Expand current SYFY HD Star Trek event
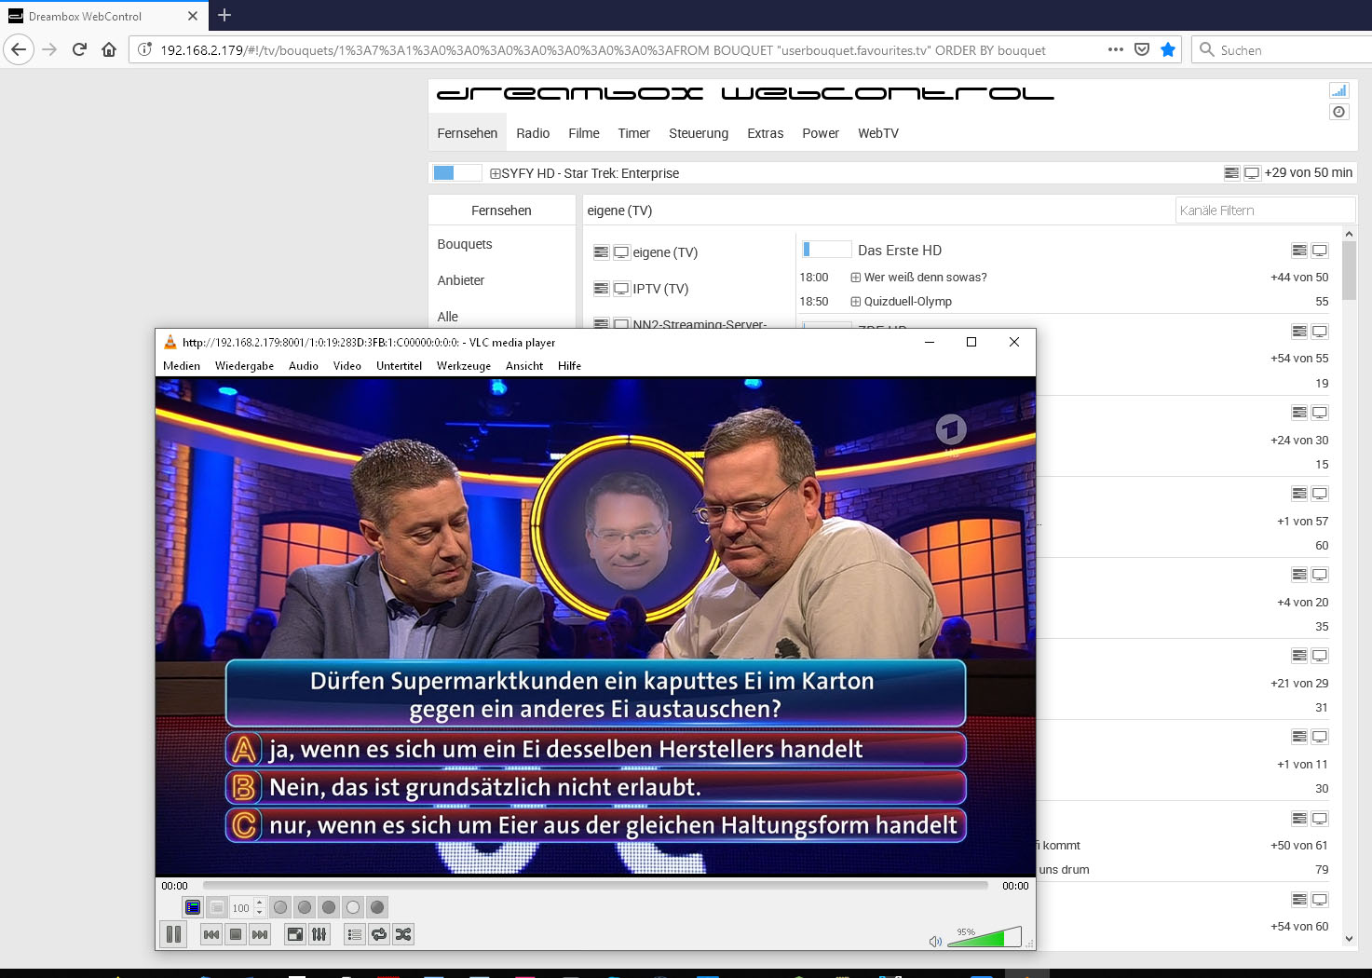Screen dimensions: 1372x978 pos(496,173)
